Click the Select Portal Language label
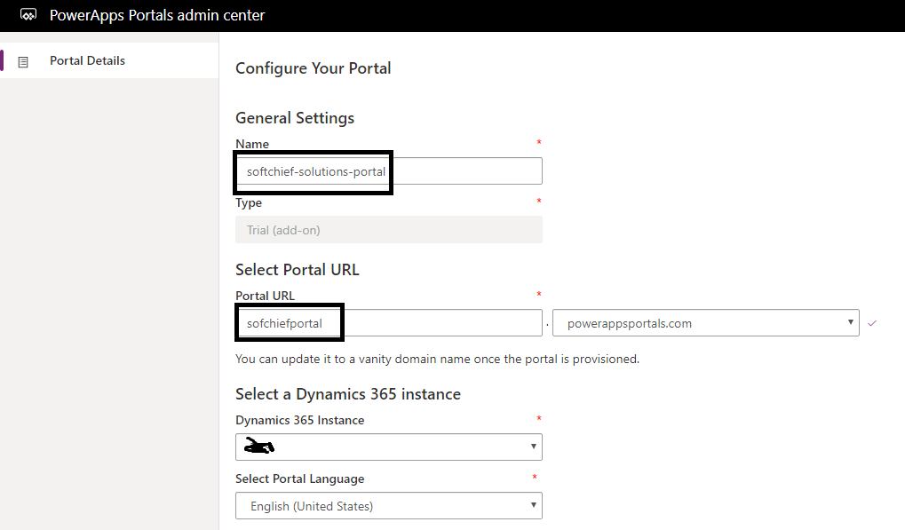This screenshot has height=530, width=905. (x=299, y=479)
